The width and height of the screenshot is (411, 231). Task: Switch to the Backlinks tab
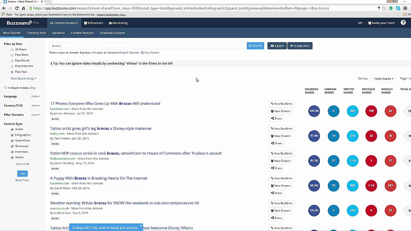pos(58,33)
